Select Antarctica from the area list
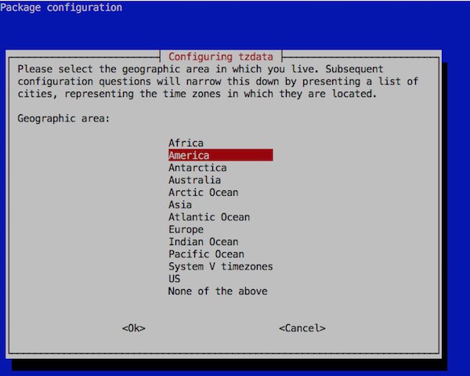470x376 pixels. pyautogui.click(x=197, y=168)
